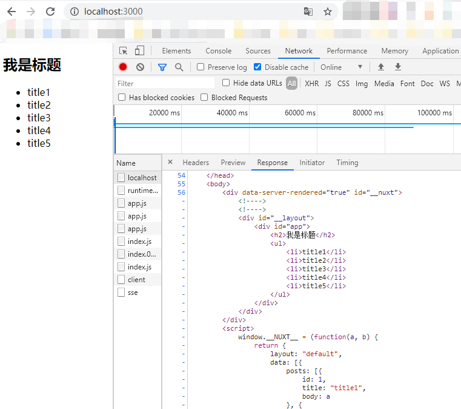This screenshot has width=461, height=409.
Task: Click the import HAR upload arrow
Action: tap(381, 67)
